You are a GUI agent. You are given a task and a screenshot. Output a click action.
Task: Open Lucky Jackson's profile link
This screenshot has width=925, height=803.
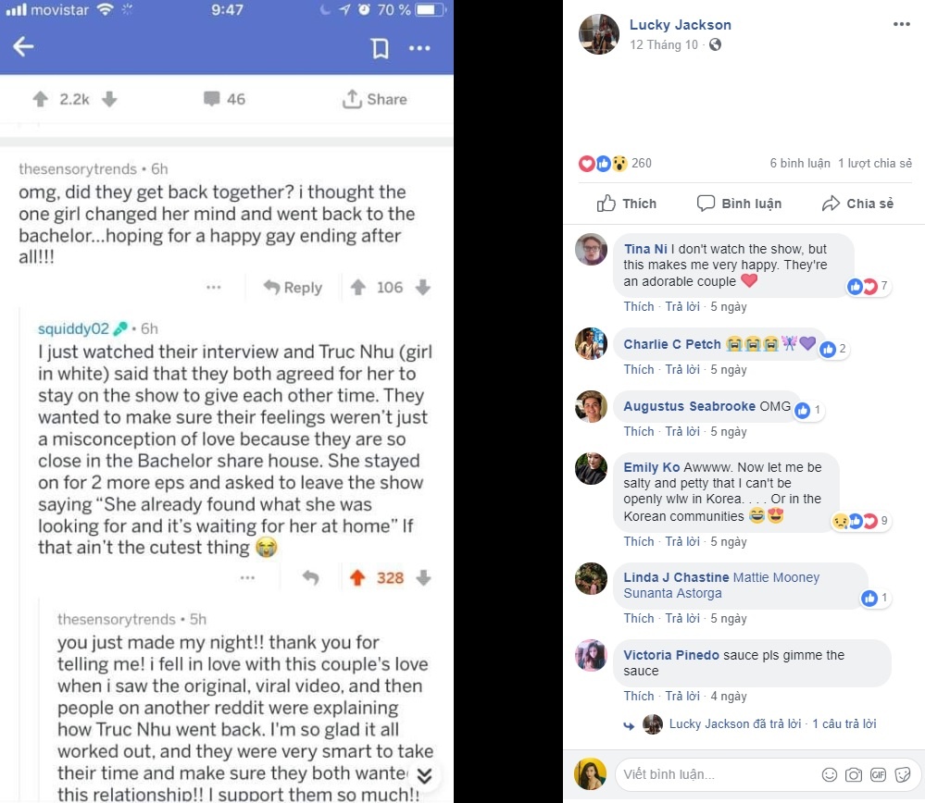pos(680,25)
